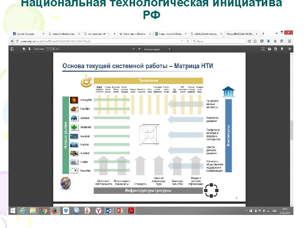Open the Windows Start button

[13, 211]
